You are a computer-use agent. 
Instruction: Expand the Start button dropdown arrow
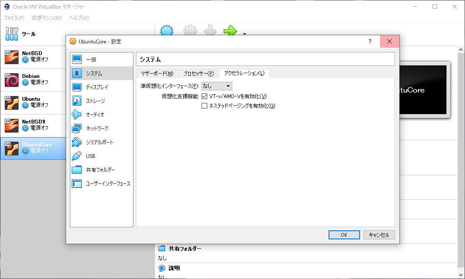[244, 34]
